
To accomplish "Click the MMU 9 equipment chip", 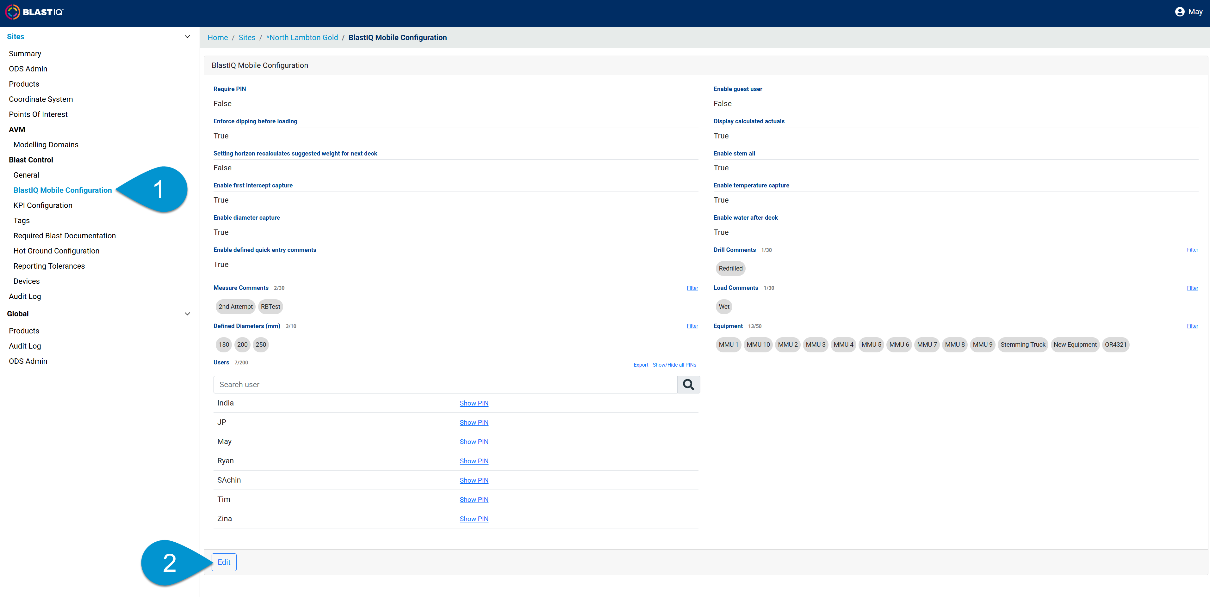I will pyautogui.click(x=983, y=344).
